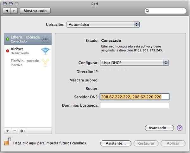Click the search field in toolbar
Screen dimensions: 190x153
coord(165,11)
